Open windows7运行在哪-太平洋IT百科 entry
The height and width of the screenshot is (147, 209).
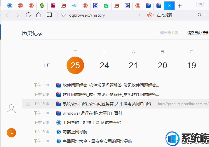93,113
